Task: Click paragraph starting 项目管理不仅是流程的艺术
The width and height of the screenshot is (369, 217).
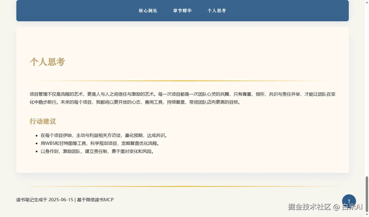Action: (x=182, y=98)
